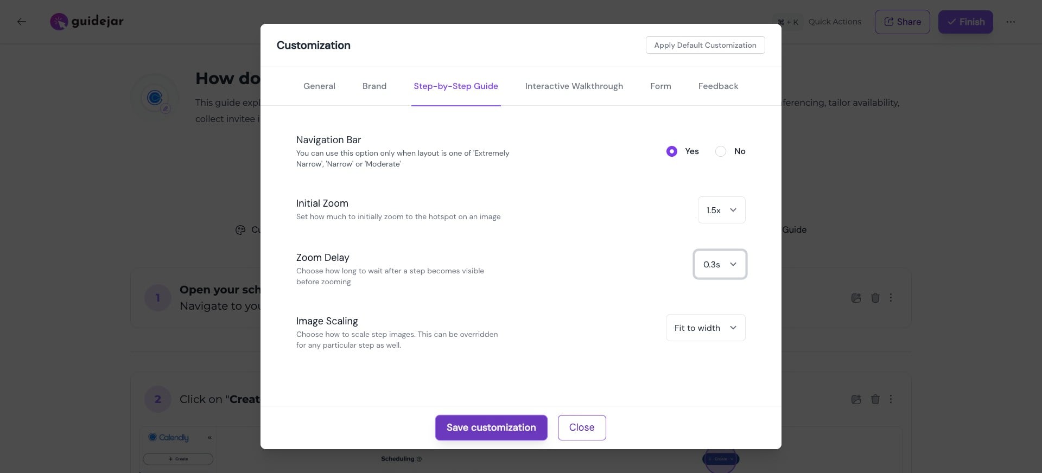Image resolution: width=1042 pixels, height=473 pixels.
Task: Open the edit image icon for step 1
Action: click(856, 298)
